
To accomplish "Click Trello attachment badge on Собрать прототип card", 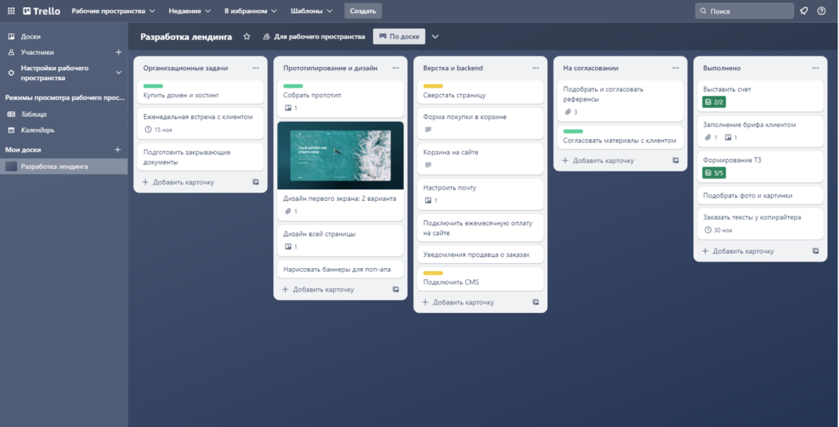I will coord(291,108).
